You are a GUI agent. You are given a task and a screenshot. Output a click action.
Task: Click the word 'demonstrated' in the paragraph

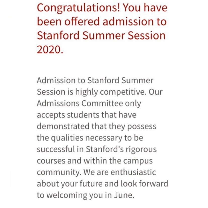63,126
